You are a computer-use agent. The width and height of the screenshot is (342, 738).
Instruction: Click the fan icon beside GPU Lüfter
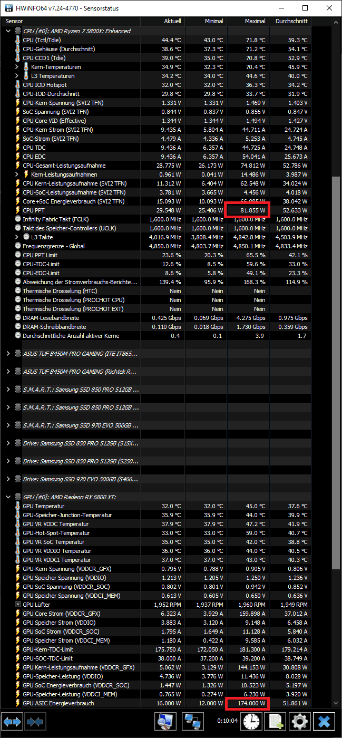point(18,605)
